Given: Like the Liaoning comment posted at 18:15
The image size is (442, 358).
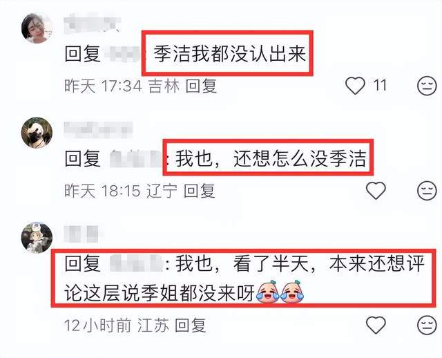Looking at the screenshot, I should pyautogui.click(x=376, y=191).
